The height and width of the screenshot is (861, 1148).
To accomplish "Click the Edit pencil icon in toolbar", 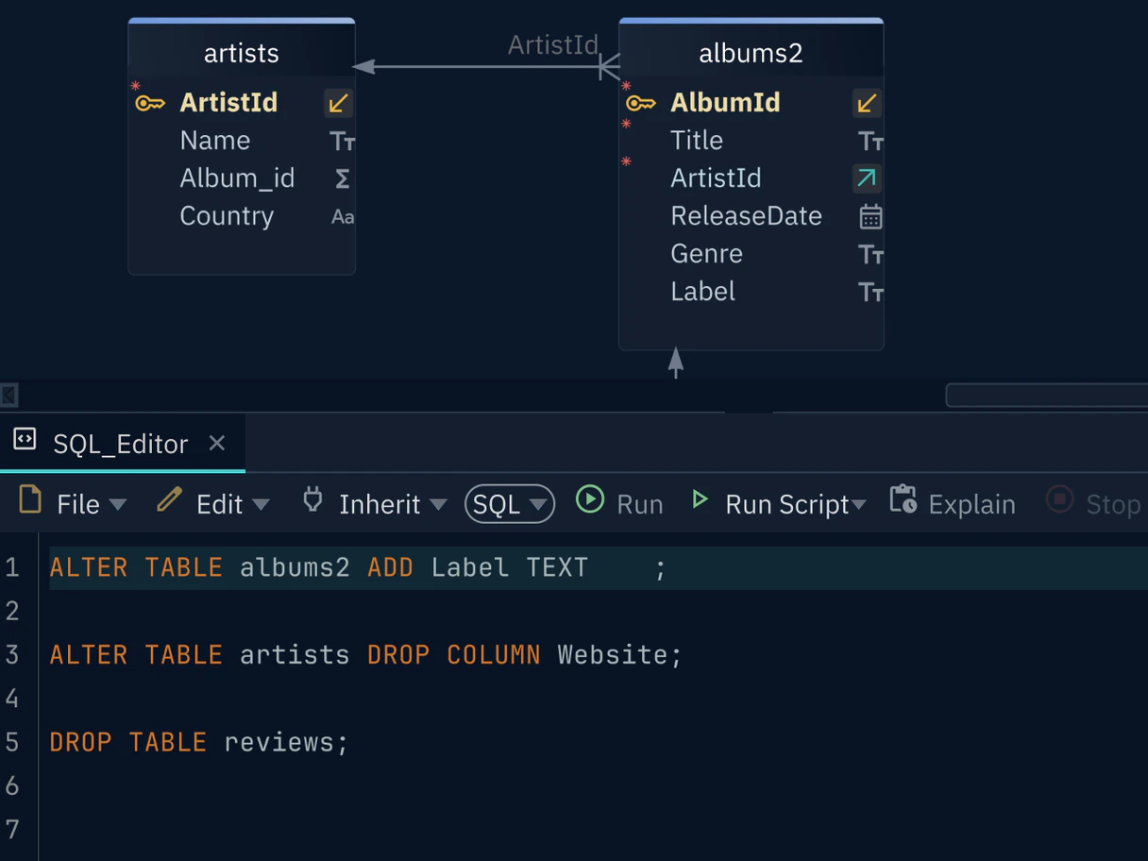I will [169, 499].
